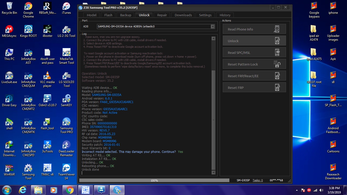Viewport: 347px width, 195px height.
Task: Click the log scrollbar down arrow
Action: tap(213, 173)
